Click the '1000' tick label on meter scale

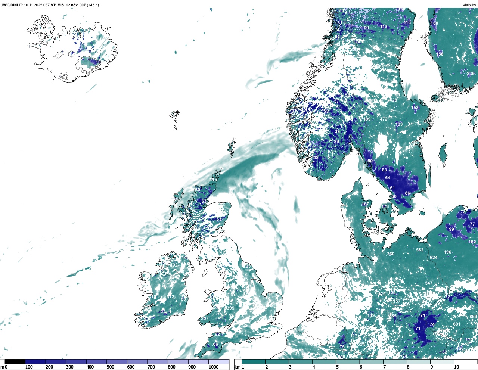point(214,367)
